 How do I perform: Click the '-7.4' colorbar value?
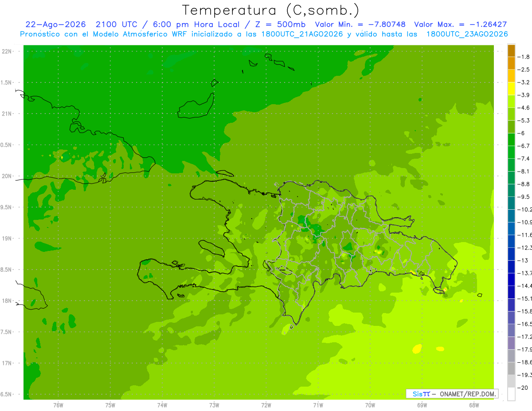coord(524,159)
